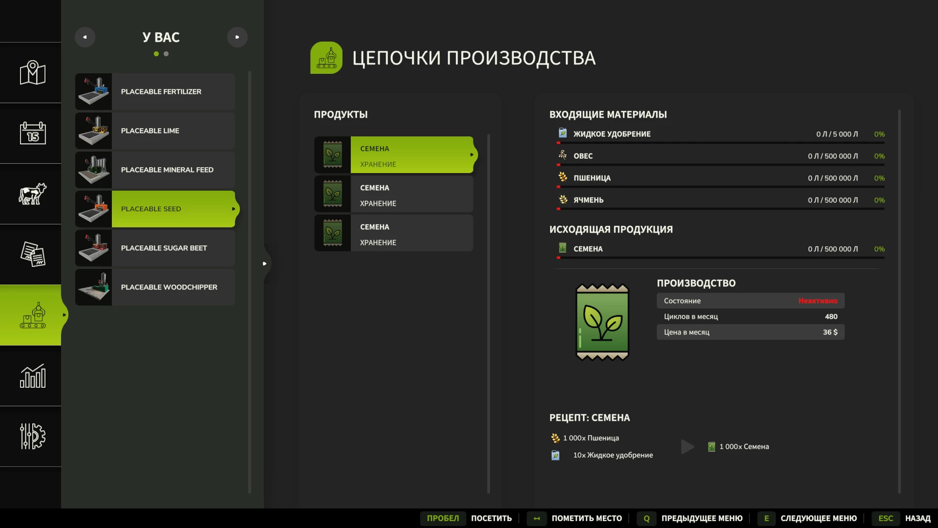Image resolution: width=938 pixels, height=528 pixels.
Task: Click the ПРОБЕЛ key hint
Action: [x=443, y=519]
